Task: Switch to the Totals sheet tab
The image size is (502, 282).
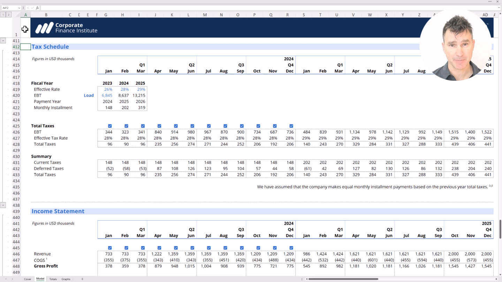Action: 53,279
